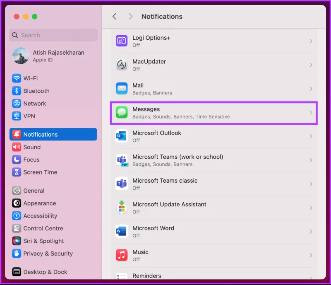This screenshot has height=285, width=331.
Task: Click the Control Centre icon
Action: click(x=17, y=228)
